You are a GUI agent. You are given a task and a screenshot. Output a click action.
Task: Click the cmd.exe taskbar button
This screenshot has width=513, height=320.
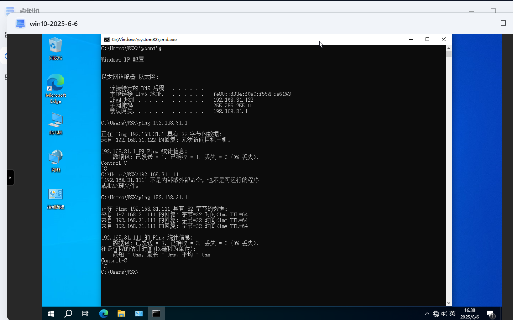click(x=156, y=313)
